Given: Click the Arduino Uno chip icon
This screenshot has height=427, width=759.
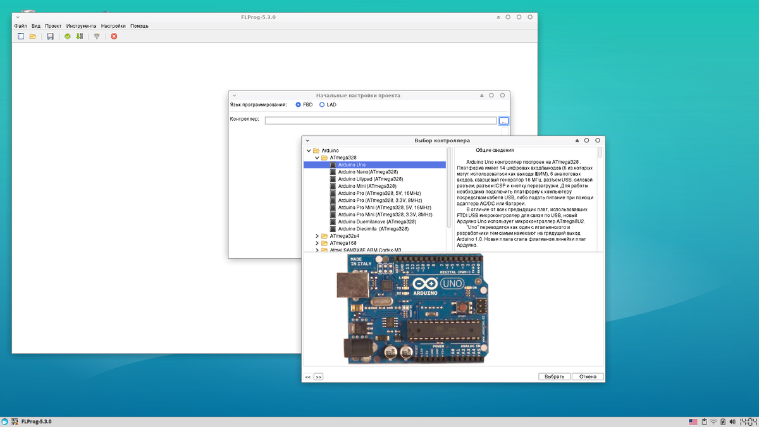Looking at the screenshot, I should [x=333, y=164].
